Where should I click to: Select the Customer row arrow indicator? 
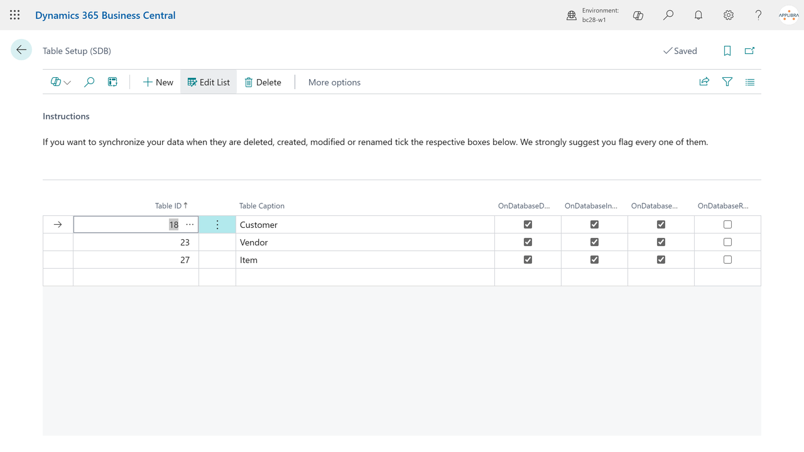tap(58, 225)
